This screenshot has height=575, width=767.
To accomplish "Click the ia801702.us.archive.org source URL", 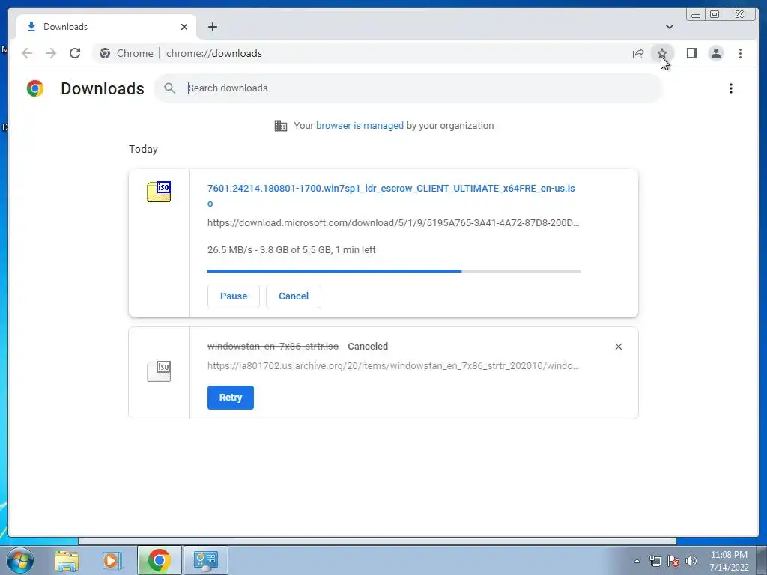I will point(393,365).
